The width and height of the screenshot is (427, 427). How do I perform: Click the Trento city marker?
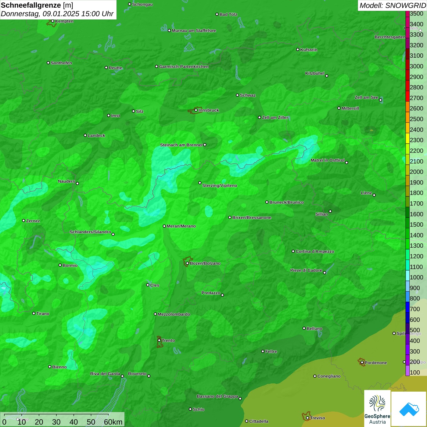[159, 340]
